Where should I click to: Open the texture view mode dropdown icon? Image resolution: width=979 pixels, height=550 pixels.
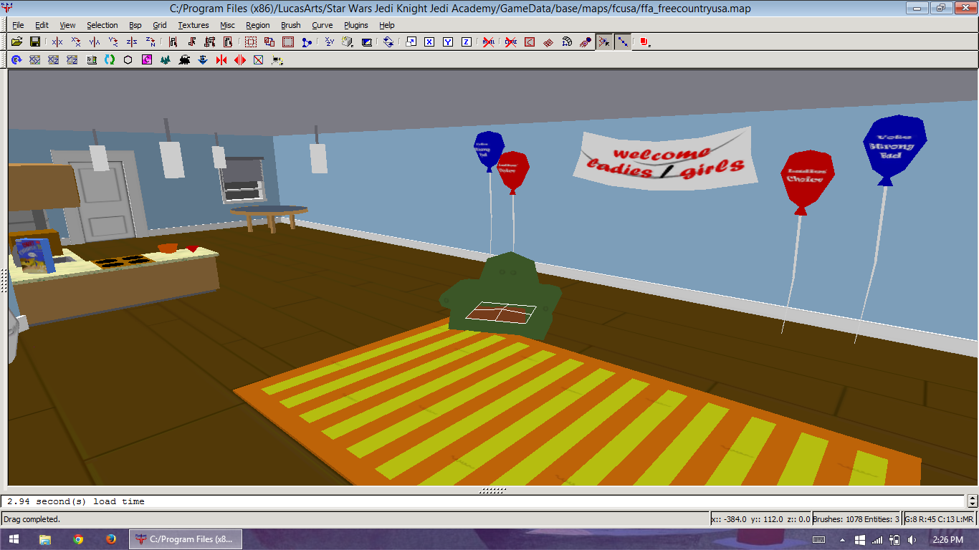348,42
